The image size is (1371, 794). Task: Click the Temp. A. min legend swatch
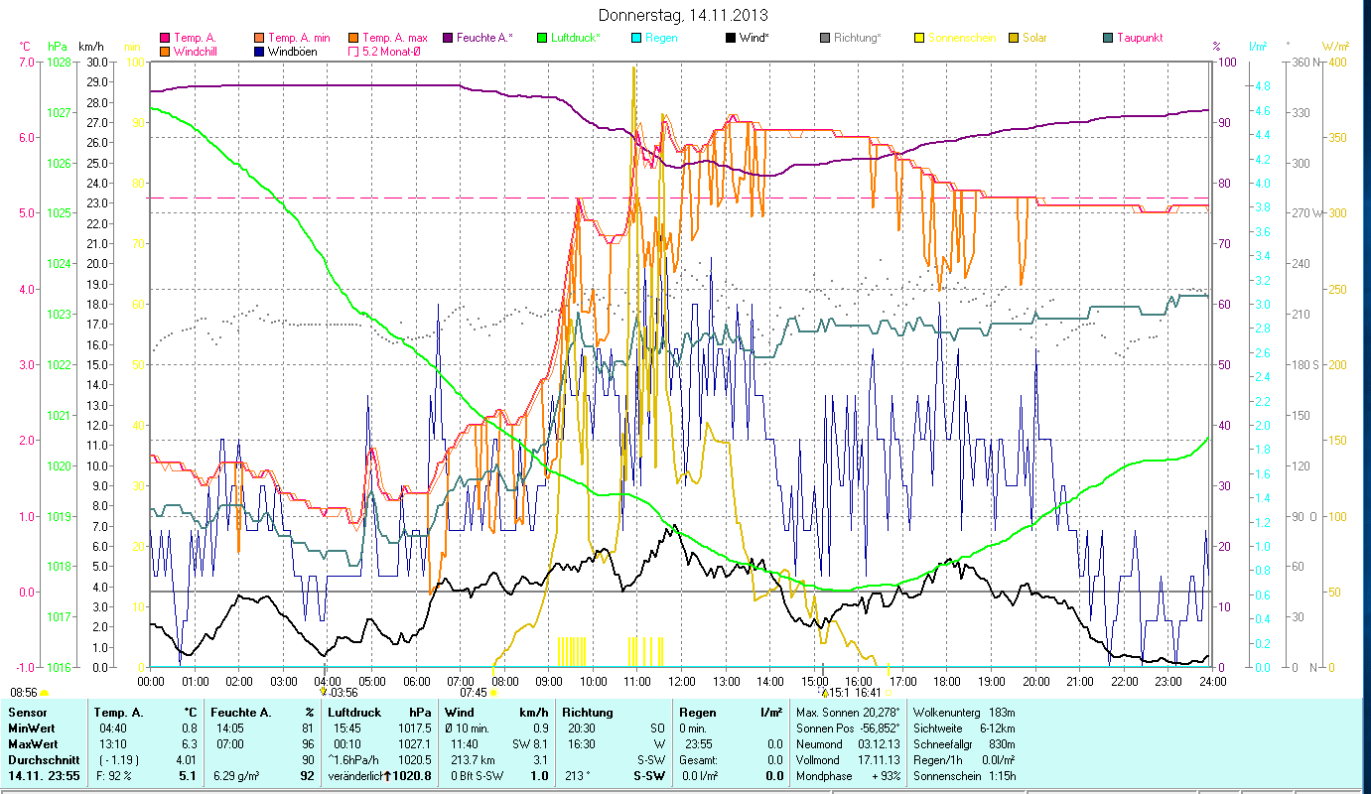tap(259, 38)
